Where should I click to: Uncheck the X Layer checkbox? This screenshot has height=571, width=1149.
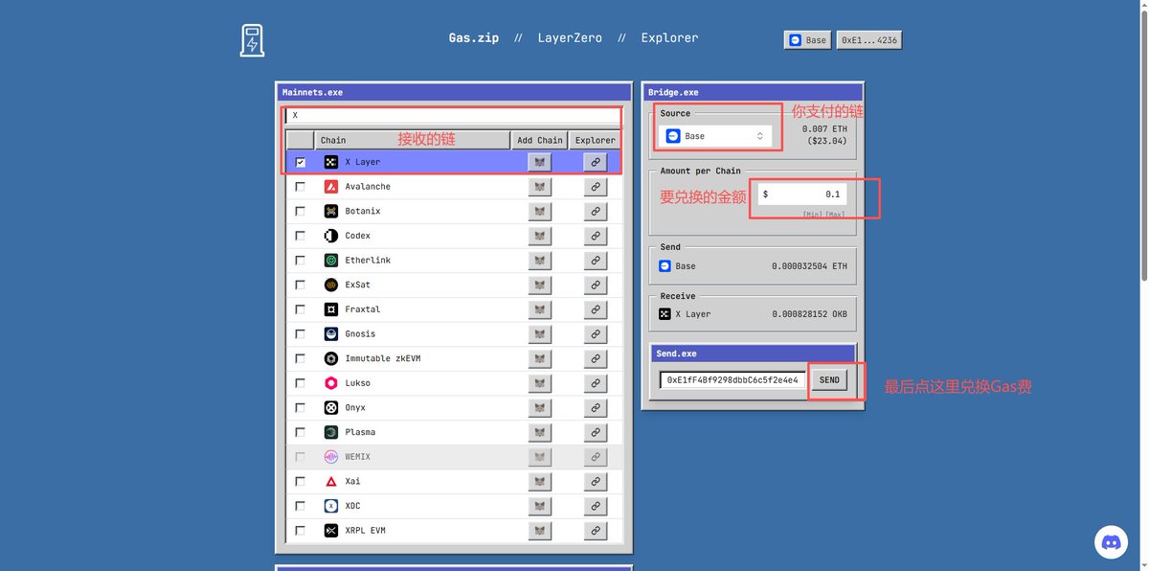(x=301, y=162)
